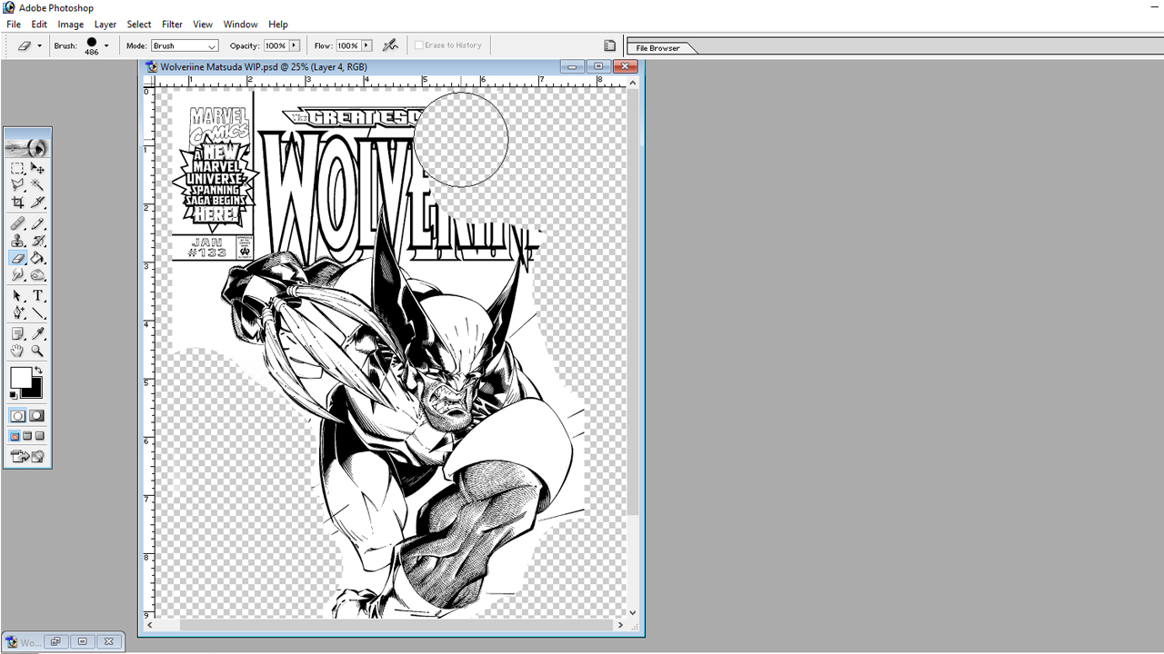Click the horizontal scrollbar right arrow

621,625
